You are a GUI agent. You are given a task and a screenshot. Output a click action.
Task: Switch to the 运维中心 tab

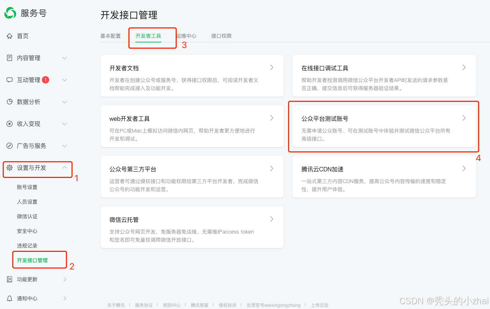(x=186, y=36)
